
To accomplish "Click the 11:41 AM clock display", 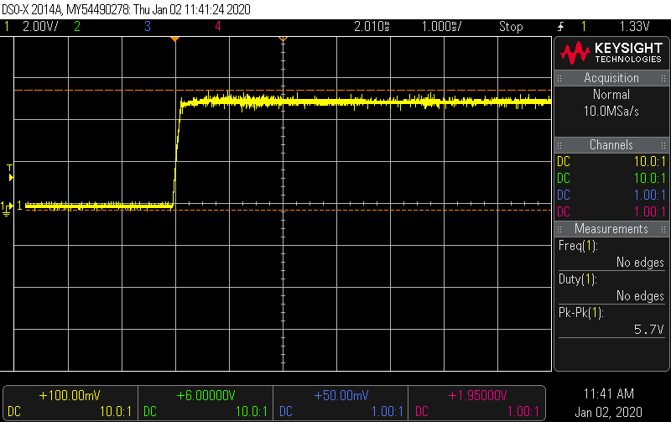I will [609, 393].
